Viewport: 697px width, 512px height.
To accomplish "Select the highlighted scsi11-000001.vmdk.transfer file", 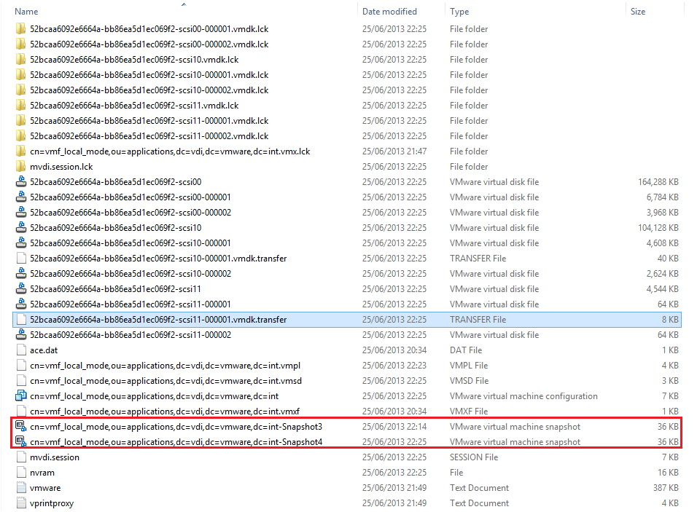I will (x=157, y=320).
